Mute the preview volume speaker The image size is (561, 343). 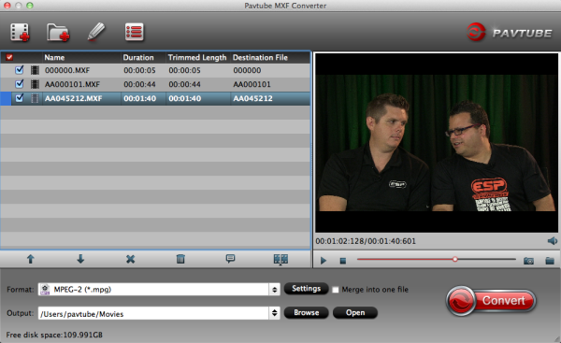click(552, 241)
